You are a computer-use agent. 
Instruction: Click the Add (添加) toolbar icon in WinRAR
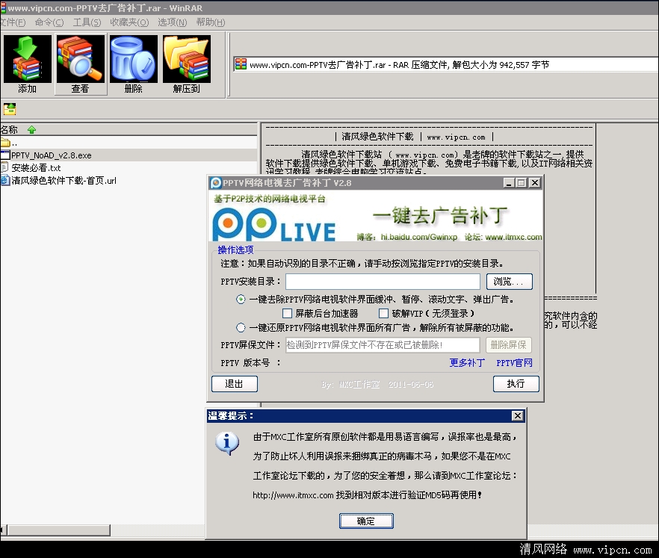tap(28, 64)
